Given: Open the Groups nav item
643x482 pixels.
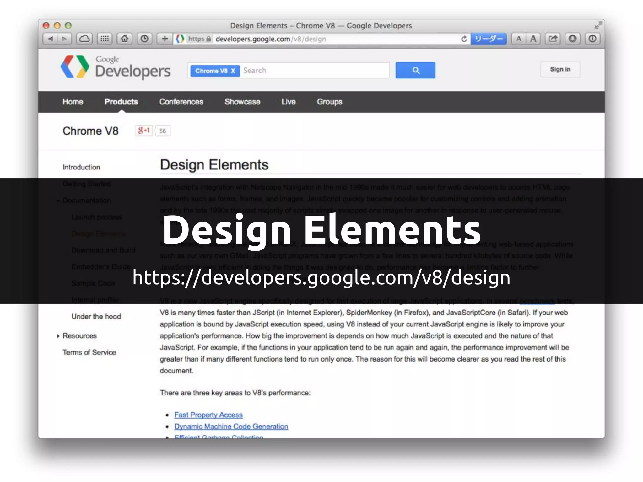Looking at the screenshot, I should [x=329, y=102].
